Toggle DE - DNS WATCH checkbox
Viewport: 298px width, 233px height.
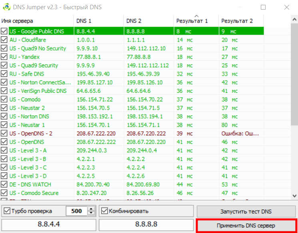point(4,184)
